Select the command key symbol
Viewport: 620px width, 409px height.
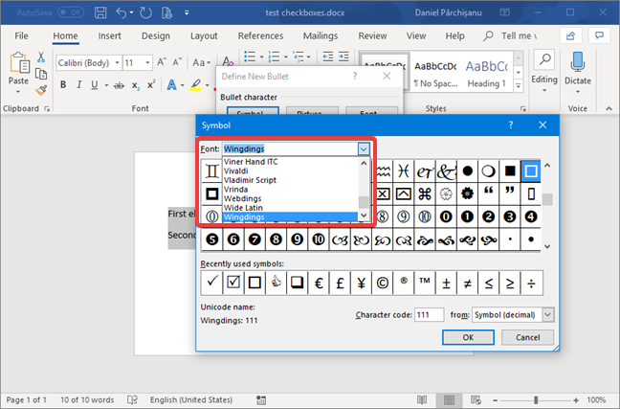425,193
